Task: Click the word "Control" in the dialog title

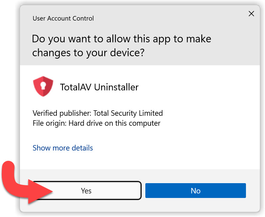Action: (83, 18)
